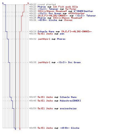Click victim 'sam' at 48:30

tap(62, 34)
